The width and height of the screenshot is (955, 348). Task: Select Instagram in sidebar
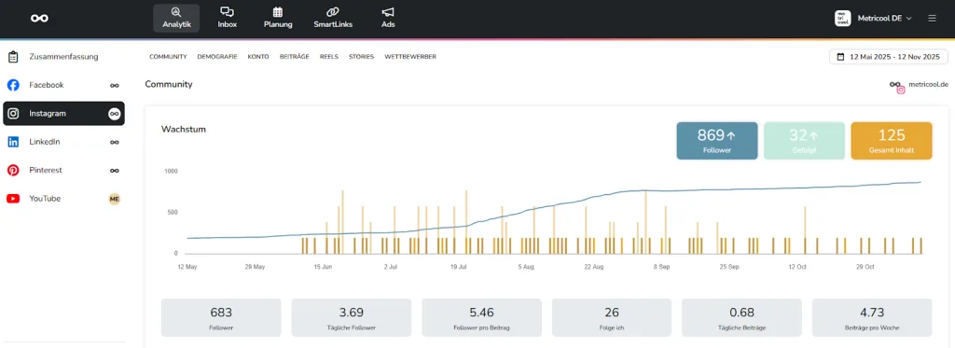click(x=63, y=114)
